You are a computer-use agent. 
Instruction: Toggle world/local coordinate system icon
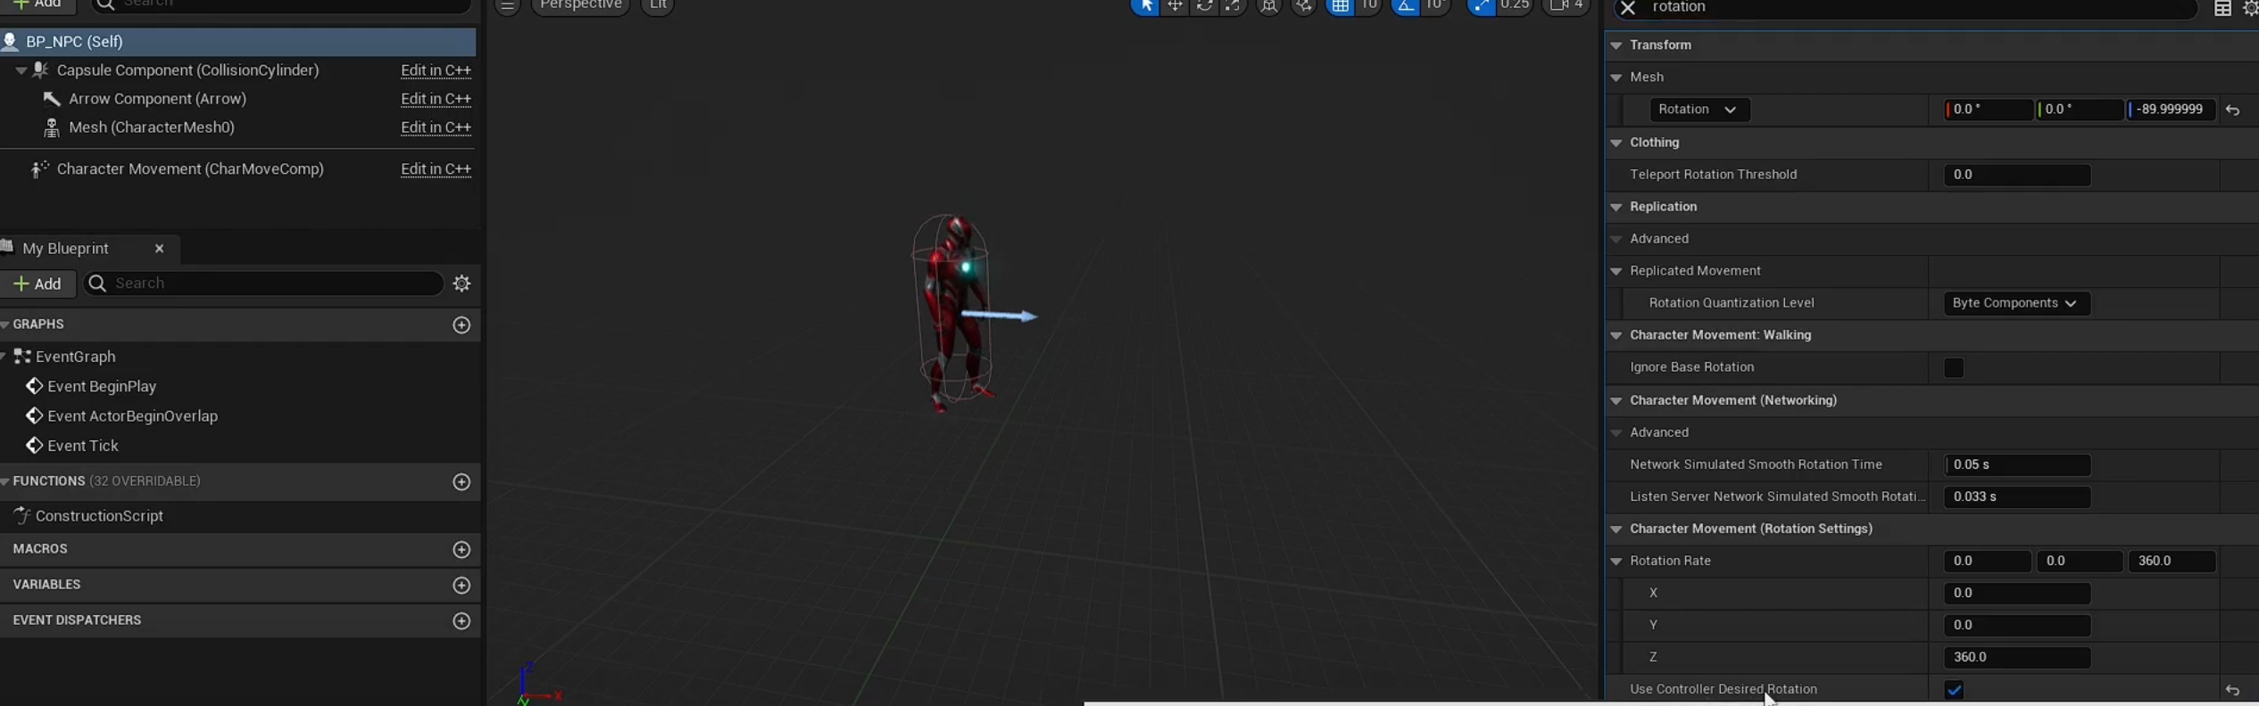click(x=1268, y=6)
